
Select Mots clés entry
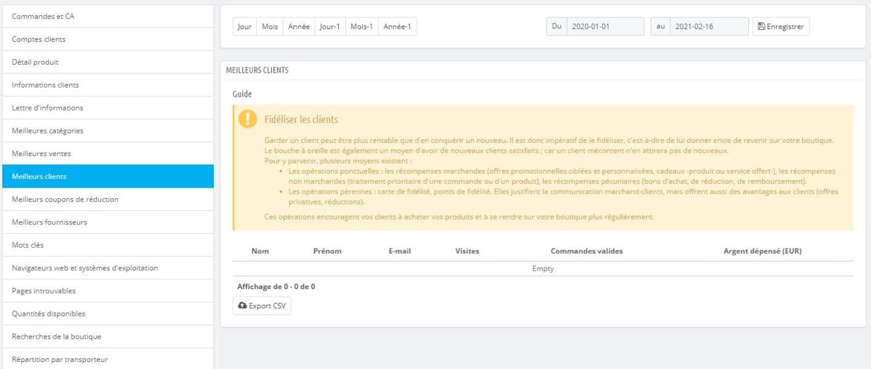point(108,245)
